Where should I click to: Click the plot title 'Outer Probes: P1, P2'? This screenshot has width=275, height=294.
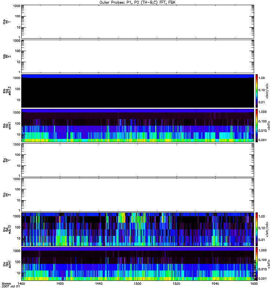coord(137,2)
